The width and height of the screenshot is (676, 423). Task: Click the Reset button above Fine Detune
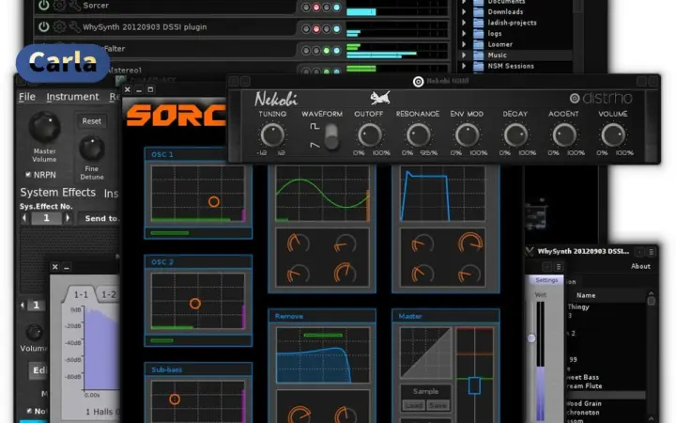pyautogui.click(x=91, y=121)
